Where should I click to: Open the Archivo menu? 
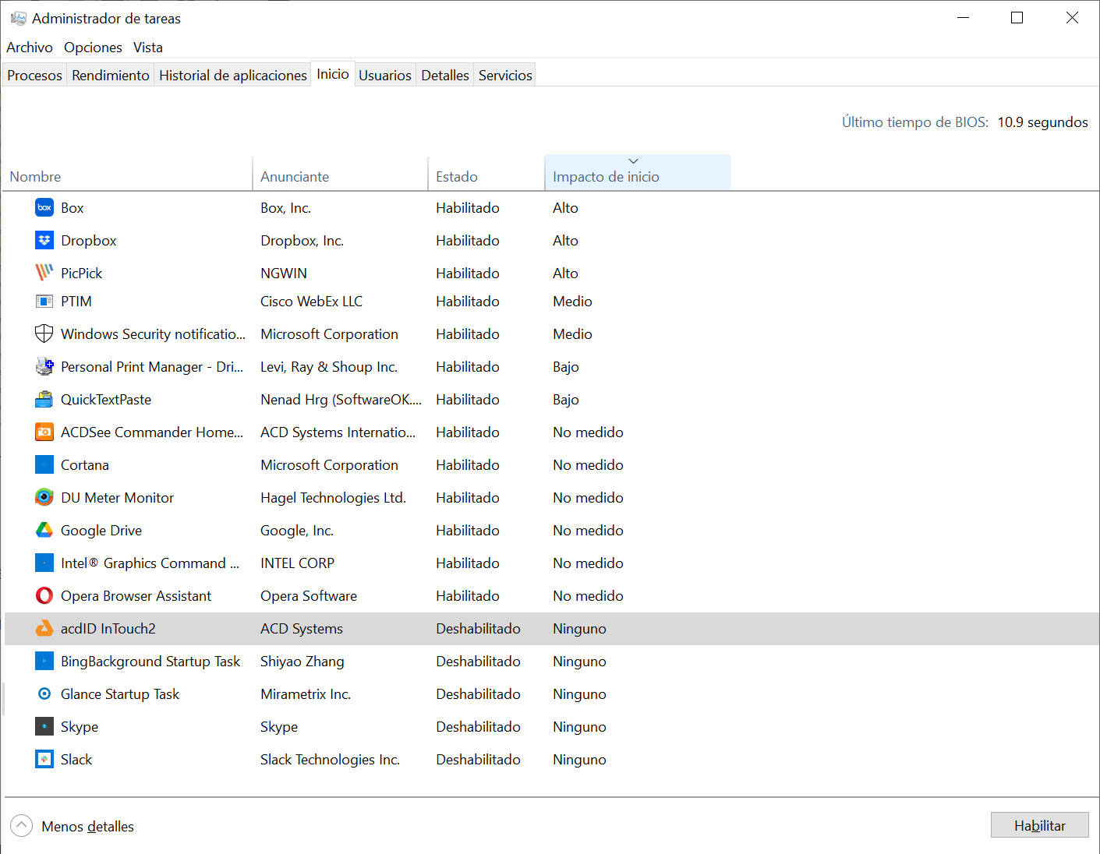tap(30, 48)
